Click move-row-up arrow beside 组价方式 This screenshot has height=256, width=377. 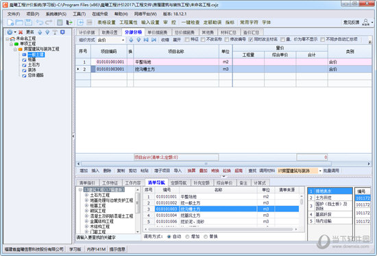(x=131, y=40)
